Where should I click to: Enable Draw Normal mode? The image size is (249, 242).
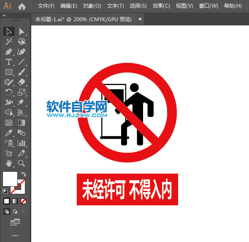pos(7,212)
